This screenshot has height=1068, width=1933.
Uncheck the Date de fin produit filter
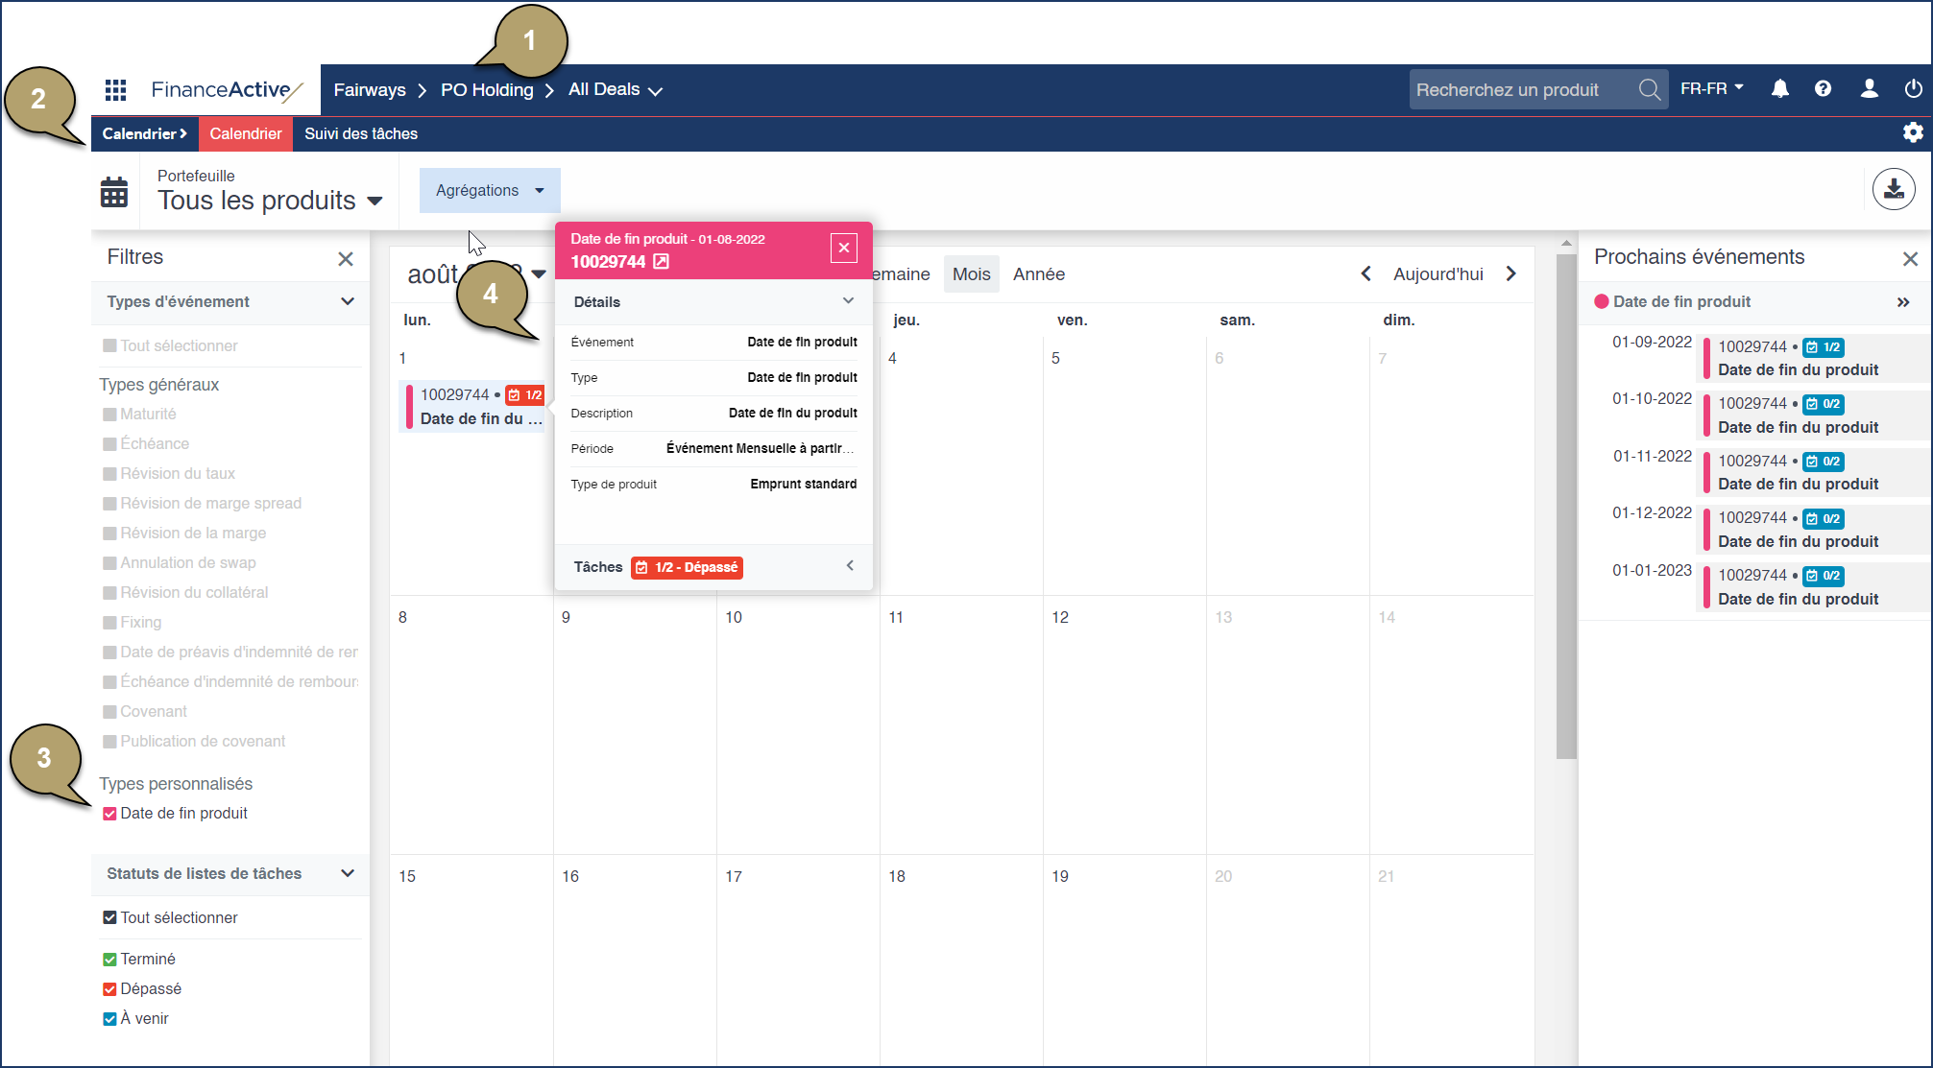point(109,813)
